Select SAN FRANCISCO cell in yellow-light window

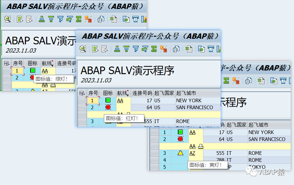pos(269,139)
